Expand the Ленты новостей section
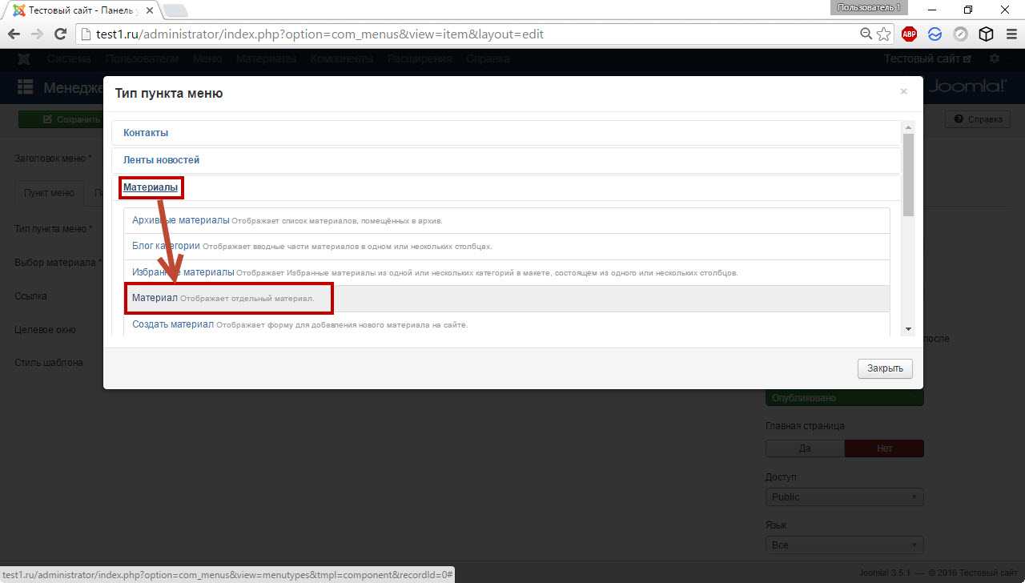 click(161, 160)
